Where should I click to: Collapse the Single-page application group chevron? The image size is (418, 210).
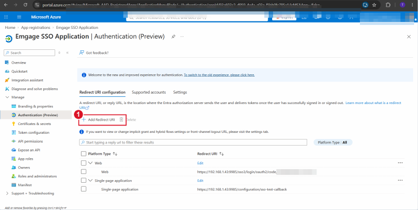(90, 181)
